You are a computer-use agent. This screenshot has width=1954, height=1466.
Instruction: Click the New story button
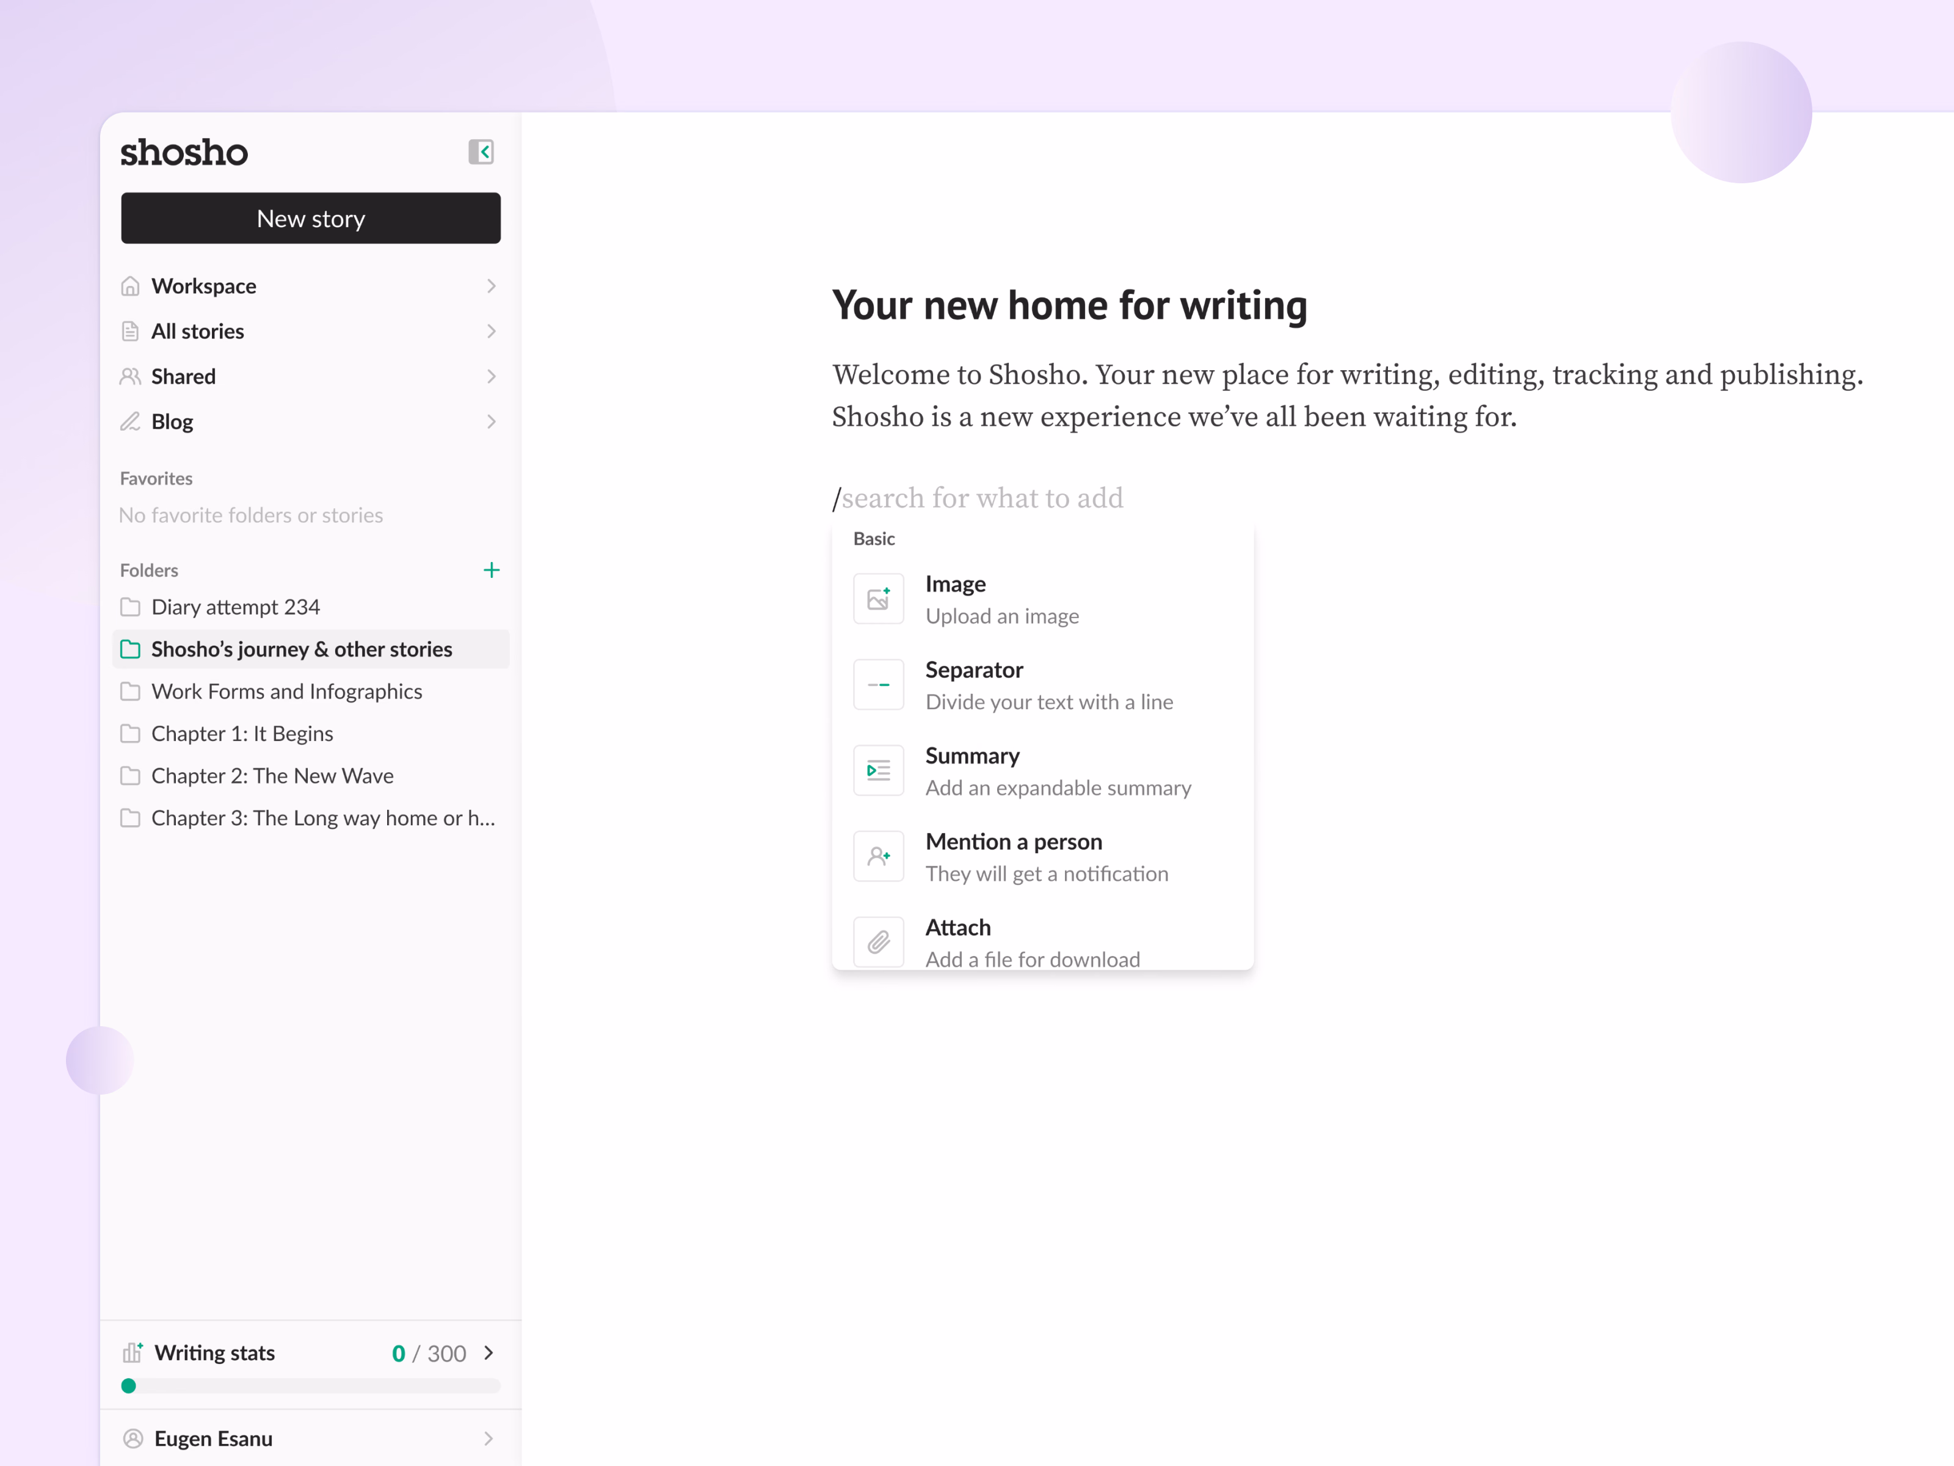pyautogui.click(x=311, y=218)
